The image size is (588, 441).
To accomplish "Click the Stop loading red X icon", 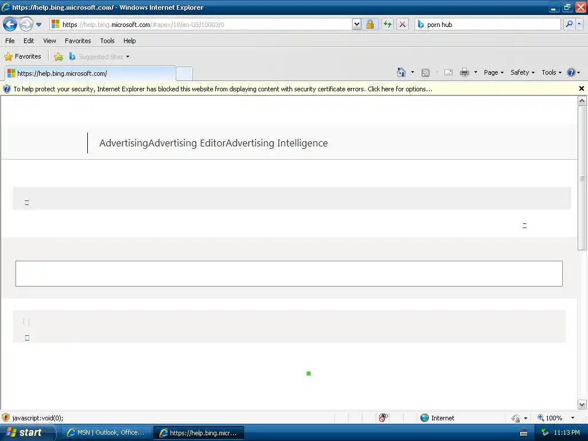I will pyautogui.click(x=403, y=25).
